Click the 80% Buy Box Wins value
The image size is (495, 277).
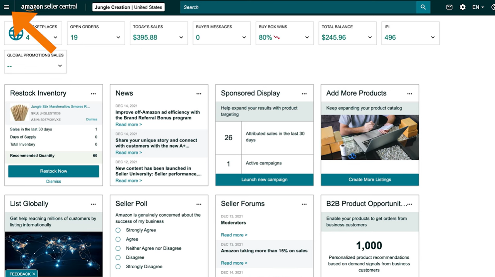coord(265,37)
